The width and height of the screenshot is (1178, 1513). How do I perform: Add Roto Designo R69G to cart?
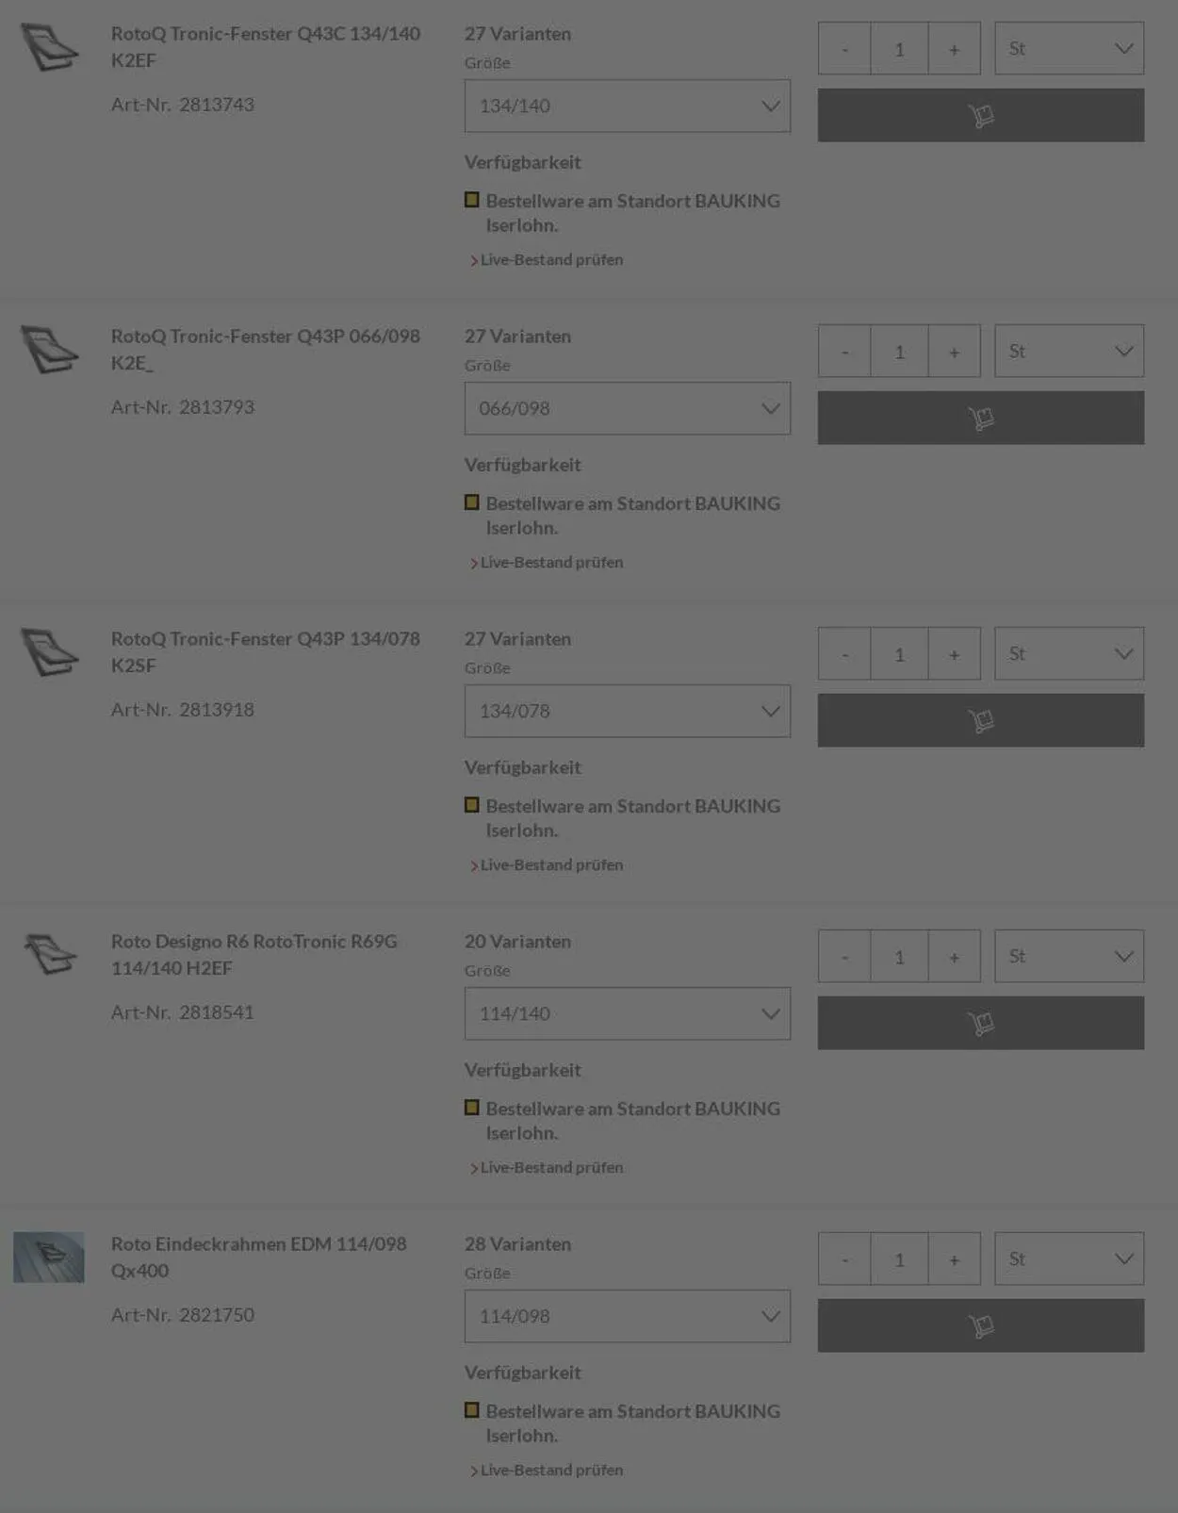[x=980, y=1023]
